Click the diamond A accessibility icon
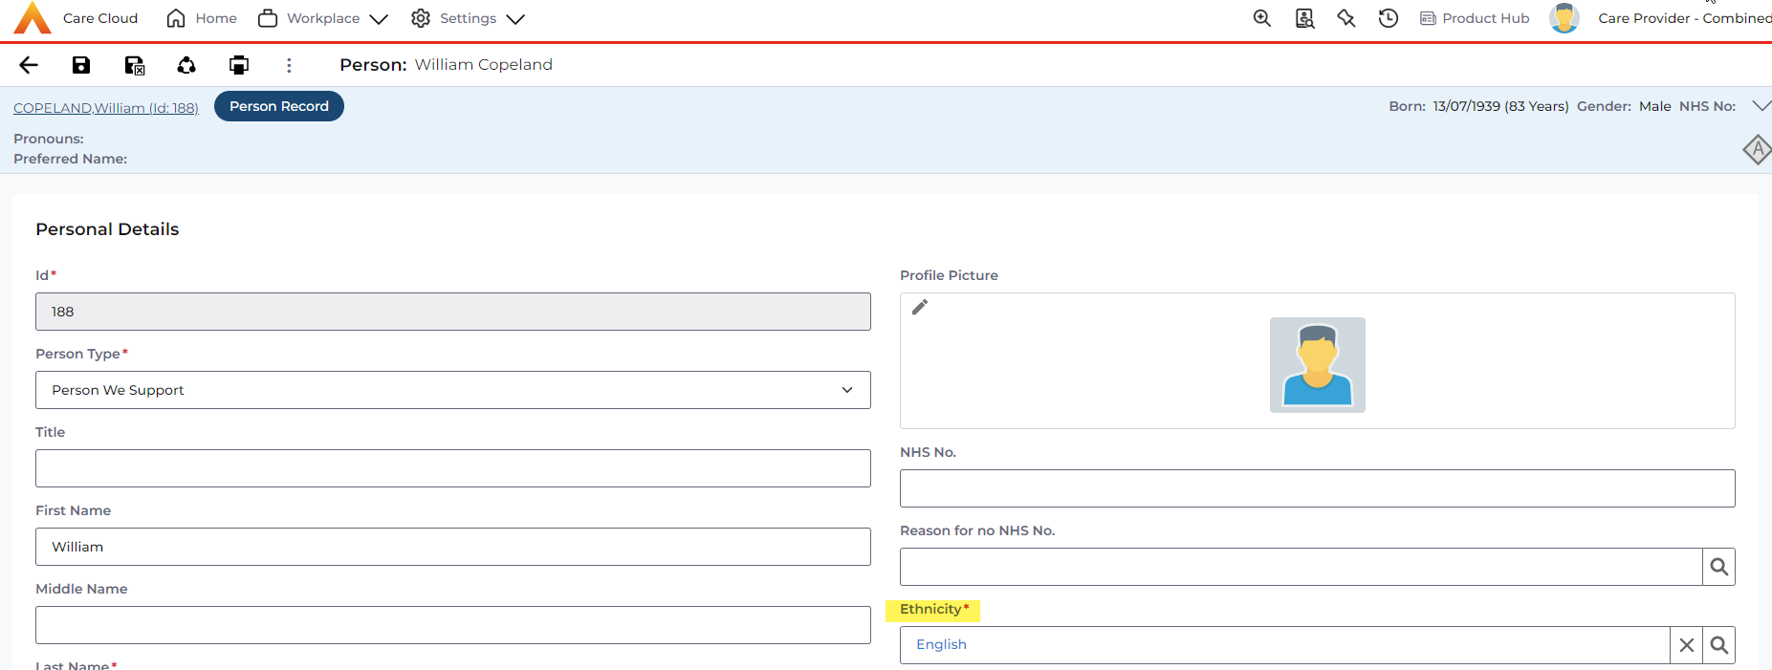 pos(1758,150)
